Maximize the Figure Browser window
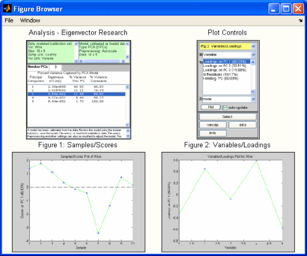This screenshot has height=256, width=307. pyautogui.click(x=286, y=8)
